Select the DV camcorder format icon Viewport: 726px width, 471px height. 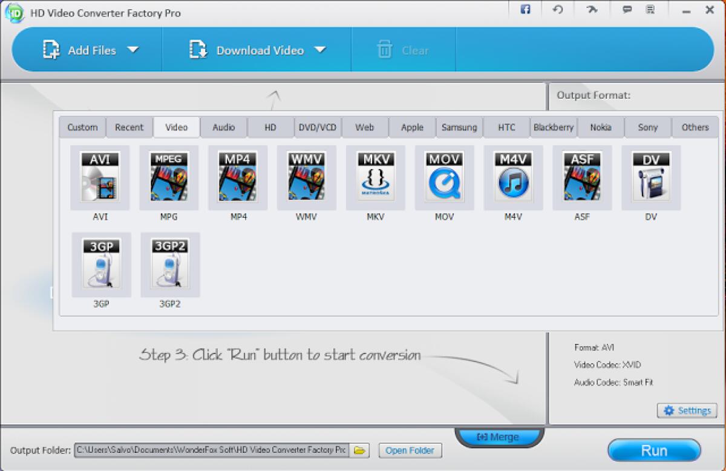[x=650, y=177]
